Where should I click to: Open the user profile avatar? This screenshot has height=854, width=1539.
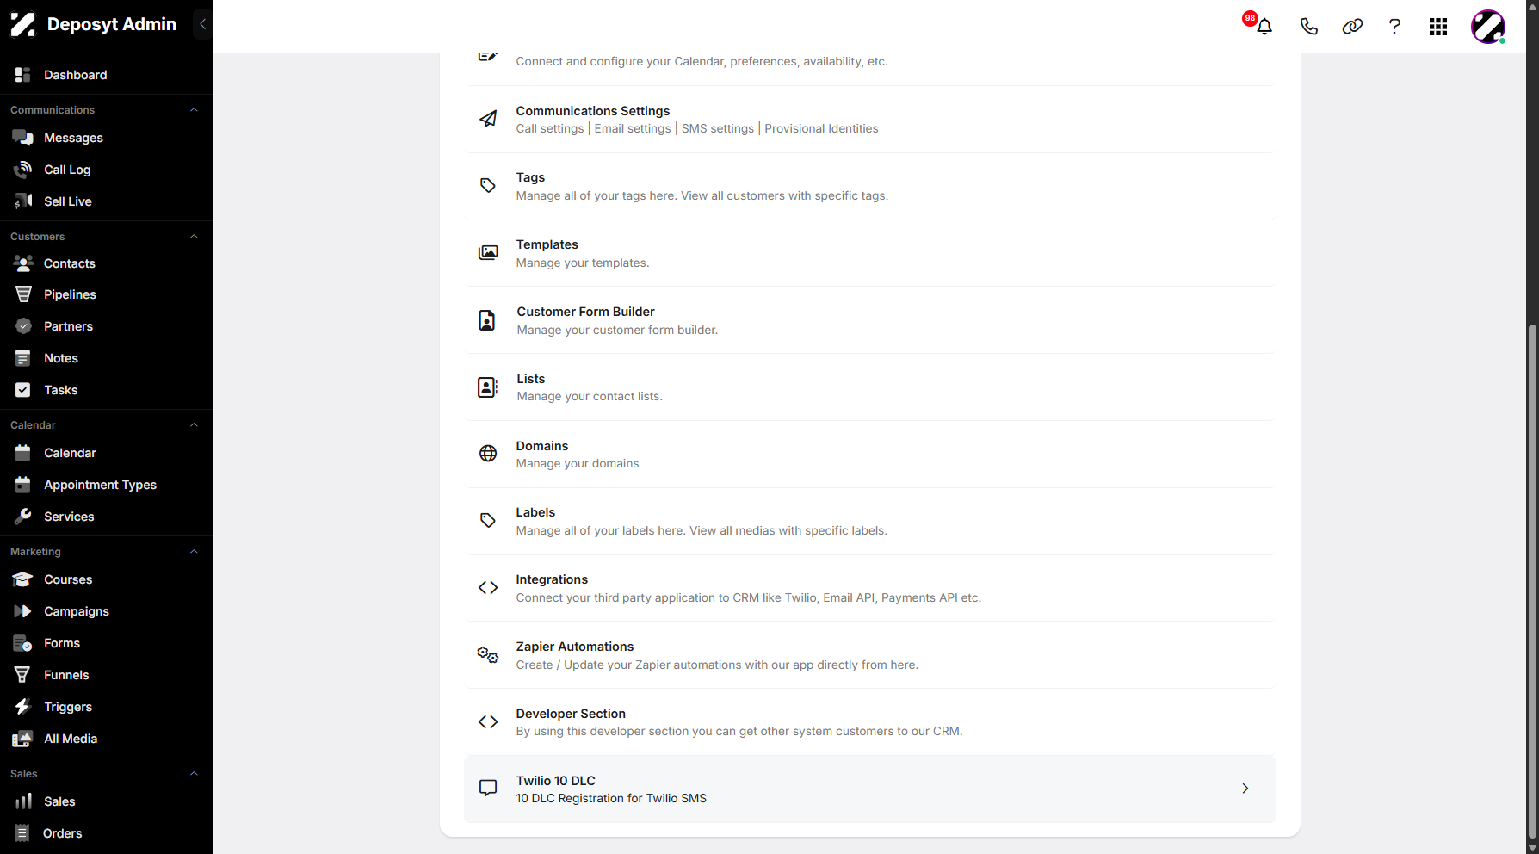tap(1487, 27)
